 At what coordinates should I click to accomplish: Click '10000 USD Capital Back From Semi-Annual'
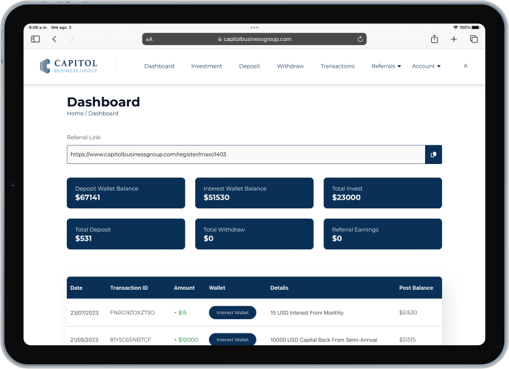tap(323, 340)
